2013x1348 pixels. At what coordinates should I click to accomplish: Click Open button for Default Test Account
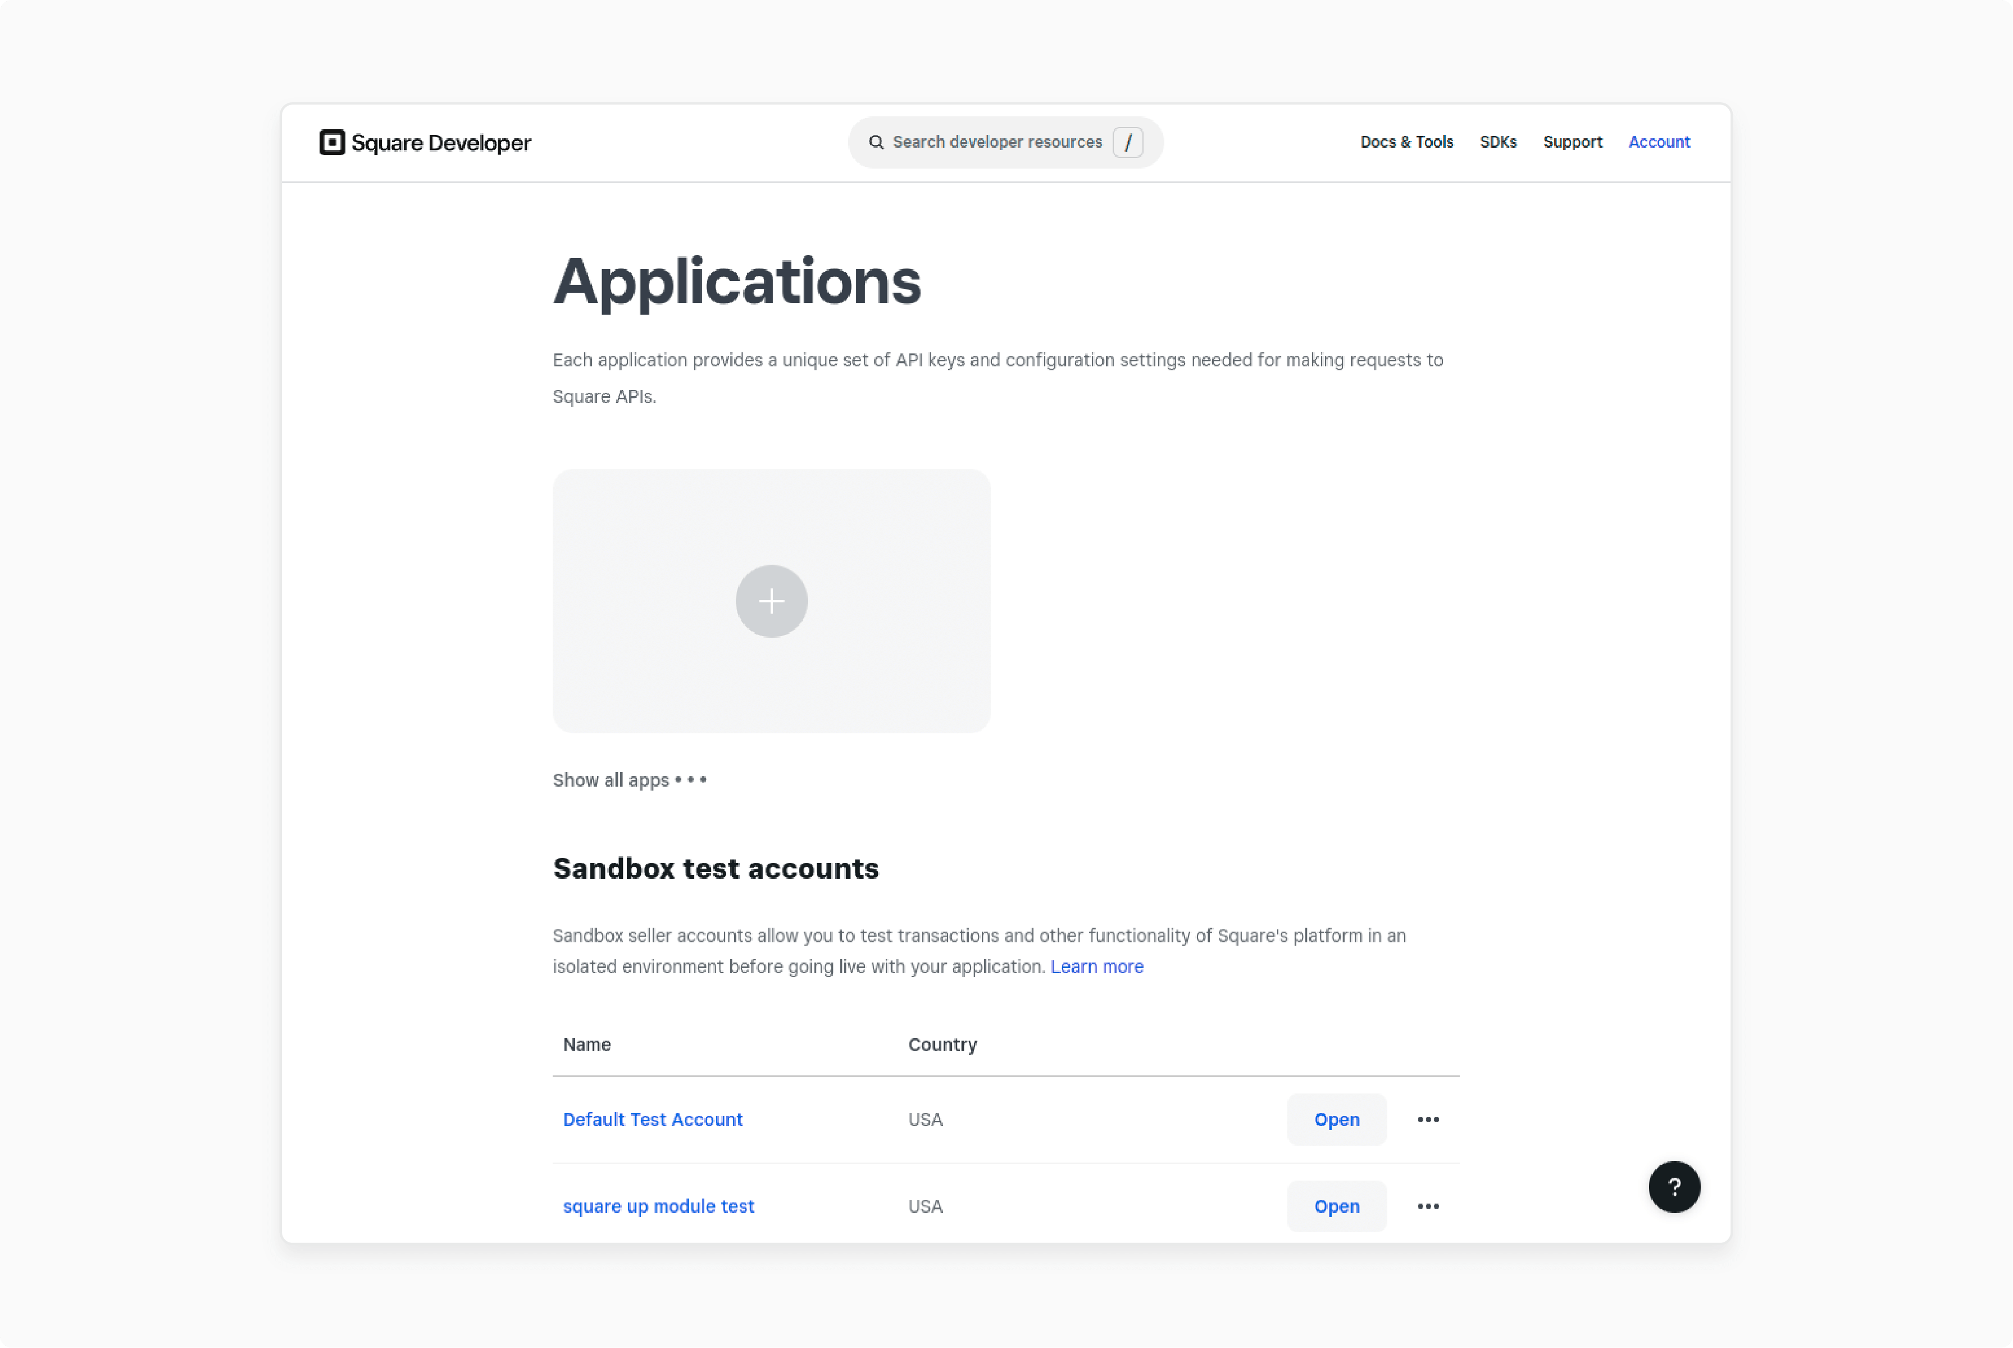[1335, 1119]
